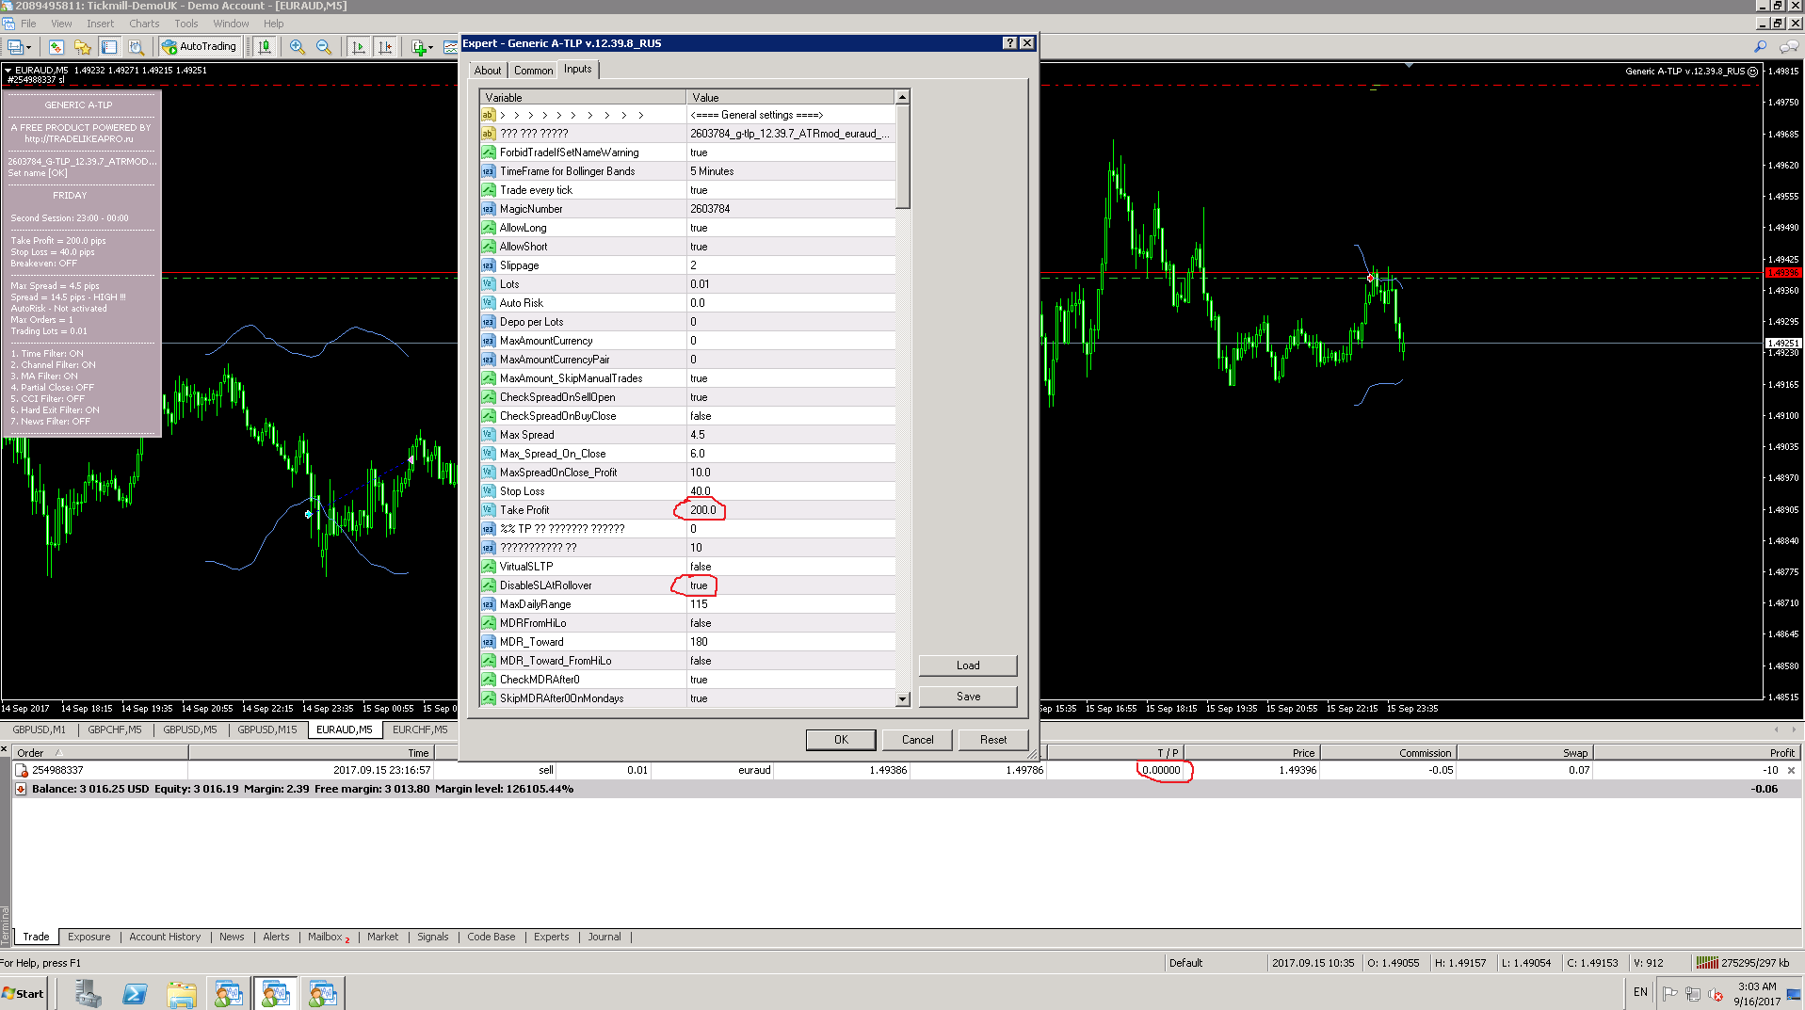Click the MaxDailyRange variable row icon
The height and width of the screenshot is (1010, 1805).
[489, 604]
